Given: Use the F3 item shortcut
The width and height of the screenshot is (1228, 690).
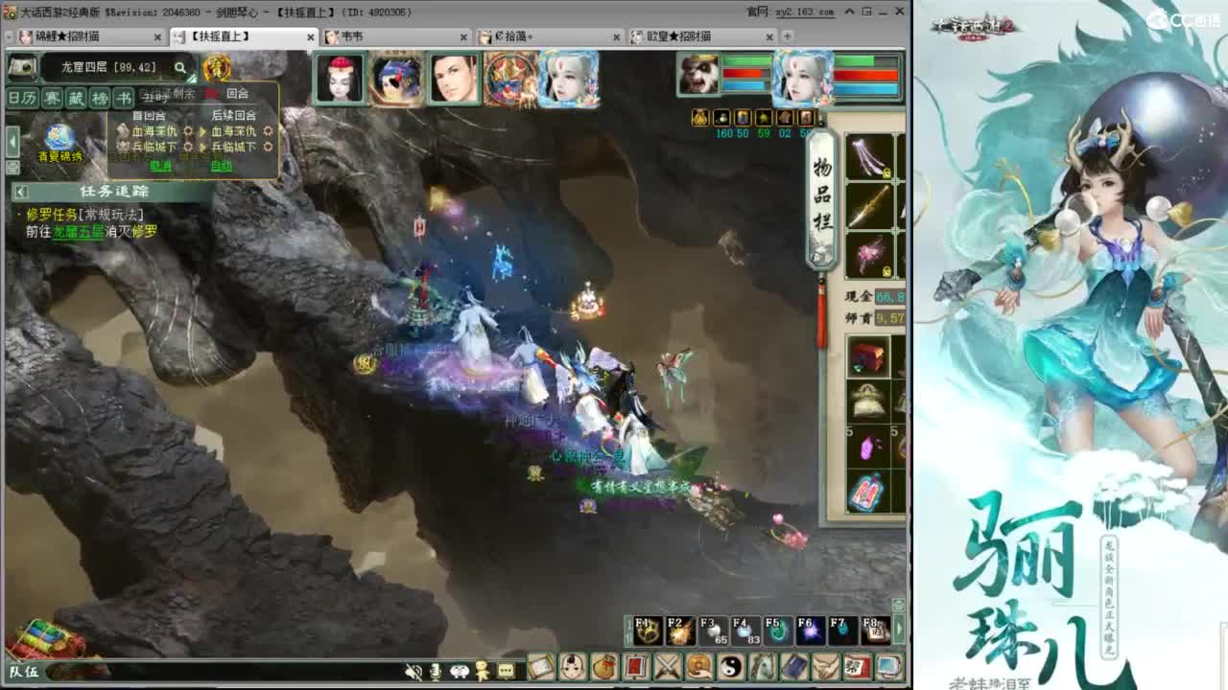Looking at the screenshot, I should click(x=713, y=630).
